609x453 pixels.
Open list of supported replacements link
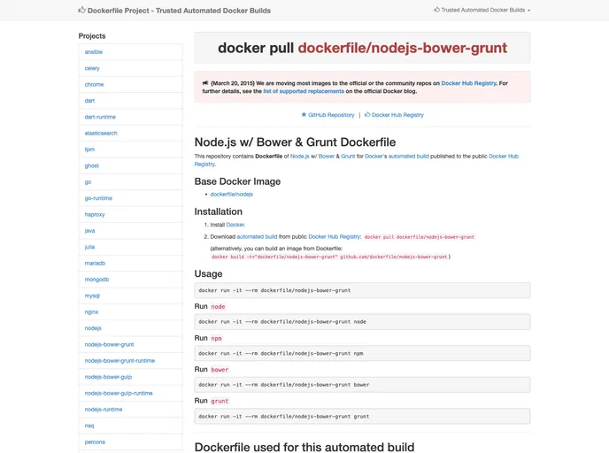tap(304, 91)
